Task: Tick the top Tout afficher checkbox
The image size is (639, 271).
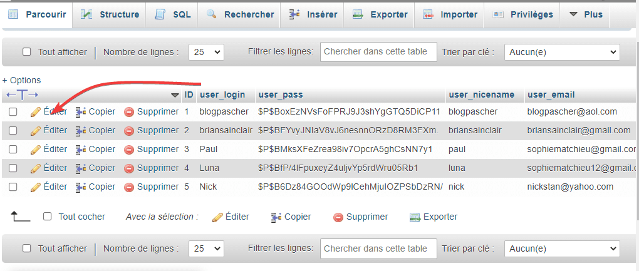Action: [x=26, y=52]
